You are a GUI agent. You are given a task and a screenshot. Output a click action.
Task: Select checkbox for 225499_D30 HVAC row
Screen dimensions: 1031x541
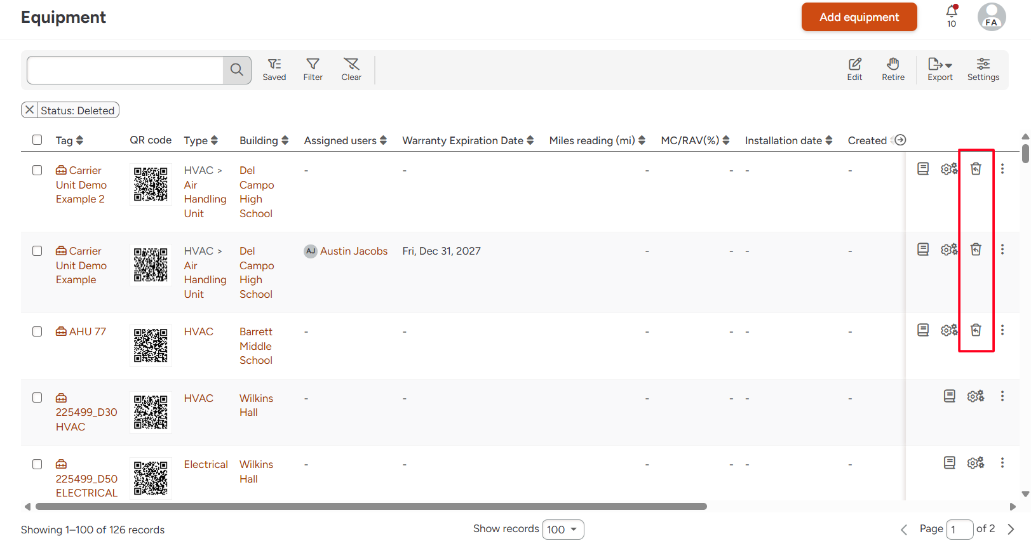coord(37,397)
